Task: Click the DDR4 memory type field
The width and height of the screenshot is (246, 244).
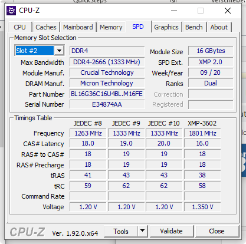Action: (107, 51)
